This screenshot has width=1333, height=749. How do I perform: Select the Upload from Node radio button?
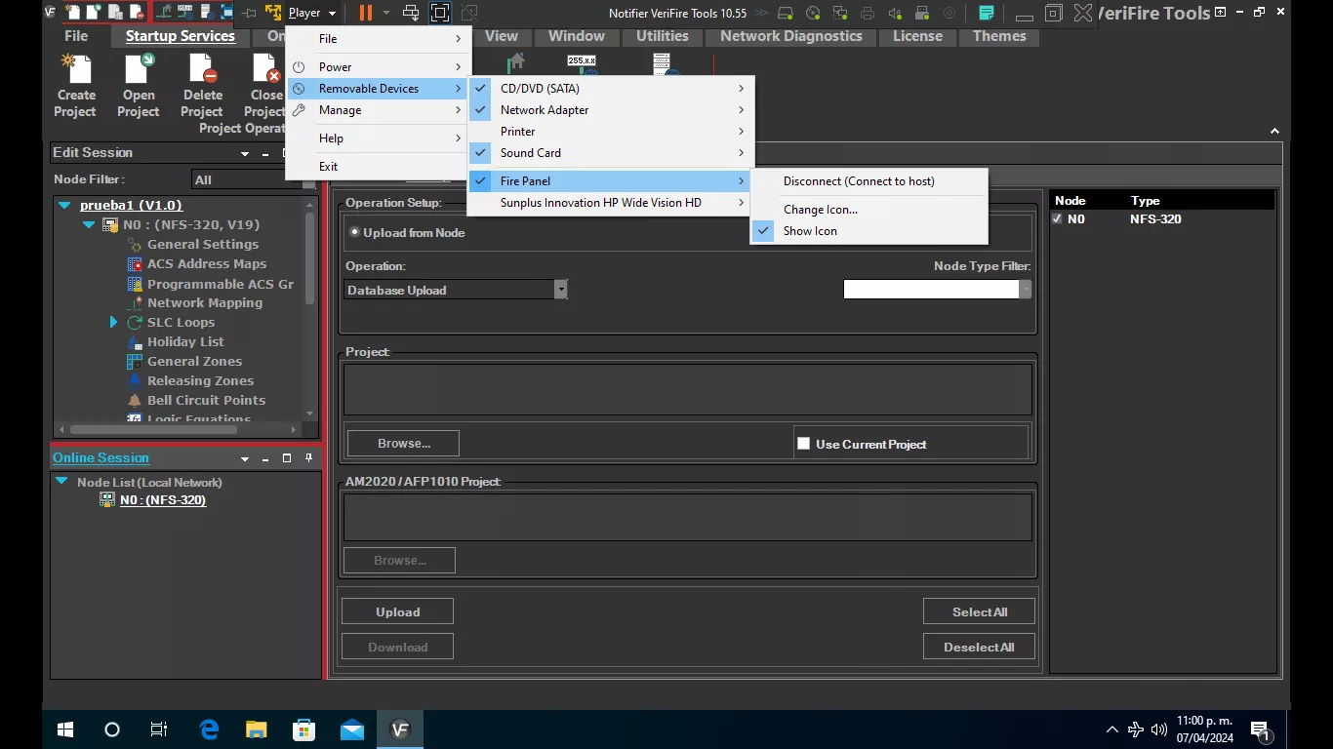[354, 233]
